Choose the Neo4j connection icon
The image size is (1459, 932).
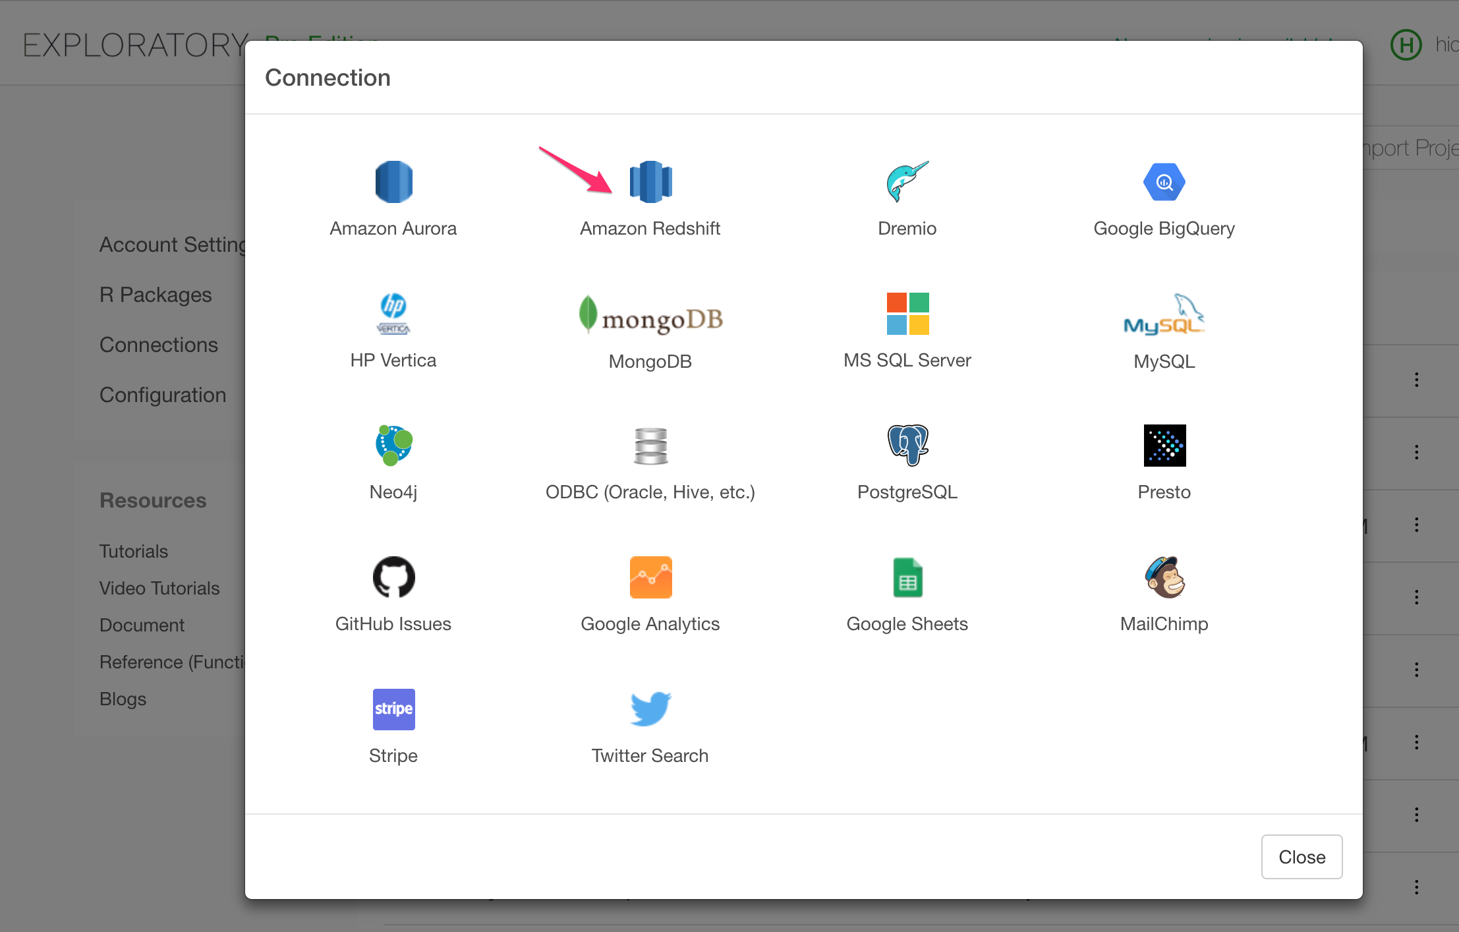(393, 446)
